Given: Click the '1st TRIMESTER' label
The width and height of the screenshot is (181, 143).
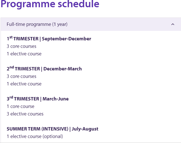Looking at the screenshot, I should [x=23, y=39].
